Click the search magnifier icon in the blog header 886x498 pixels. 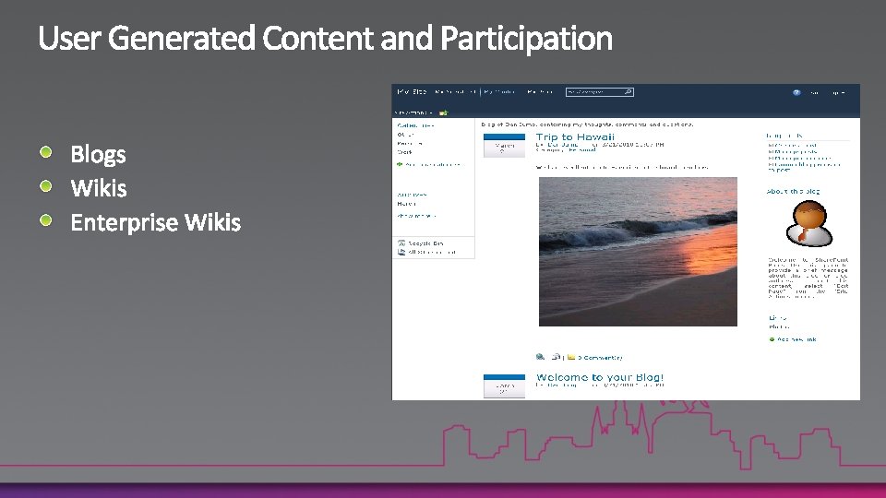point(628,92)
